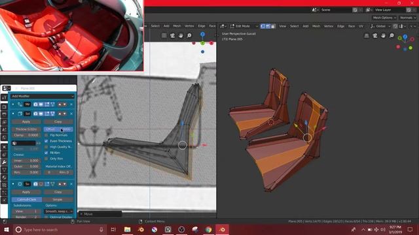Screen dimensions: 419x235
Task: Open the Global transform orientation dropdown
Action: coord(380,26)
